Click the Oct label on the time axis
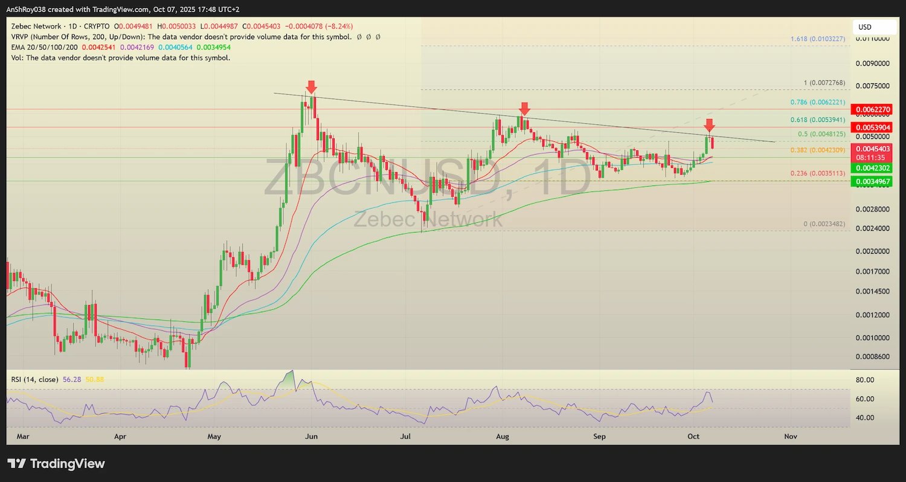The image size is (906, 482). pyautogui.click(x=693, y=436)
